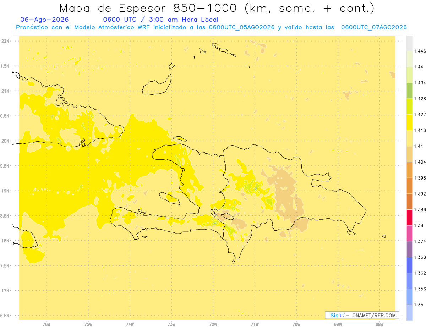This screenshot has width=426, height=329.
Task: Click the latitude axis label "21N"
Action: coord(5,91)
